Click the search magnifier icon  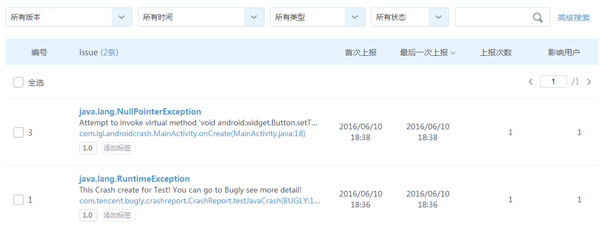[538, 18]
